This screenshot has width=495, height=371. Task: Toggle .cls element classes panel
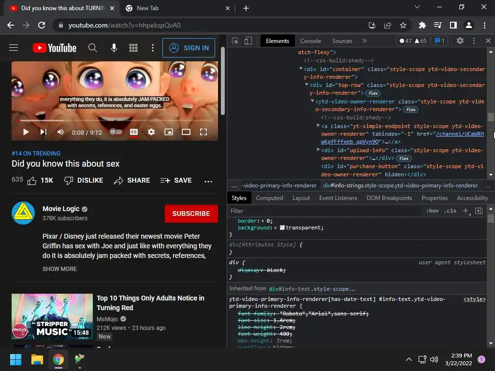point(450,211)
